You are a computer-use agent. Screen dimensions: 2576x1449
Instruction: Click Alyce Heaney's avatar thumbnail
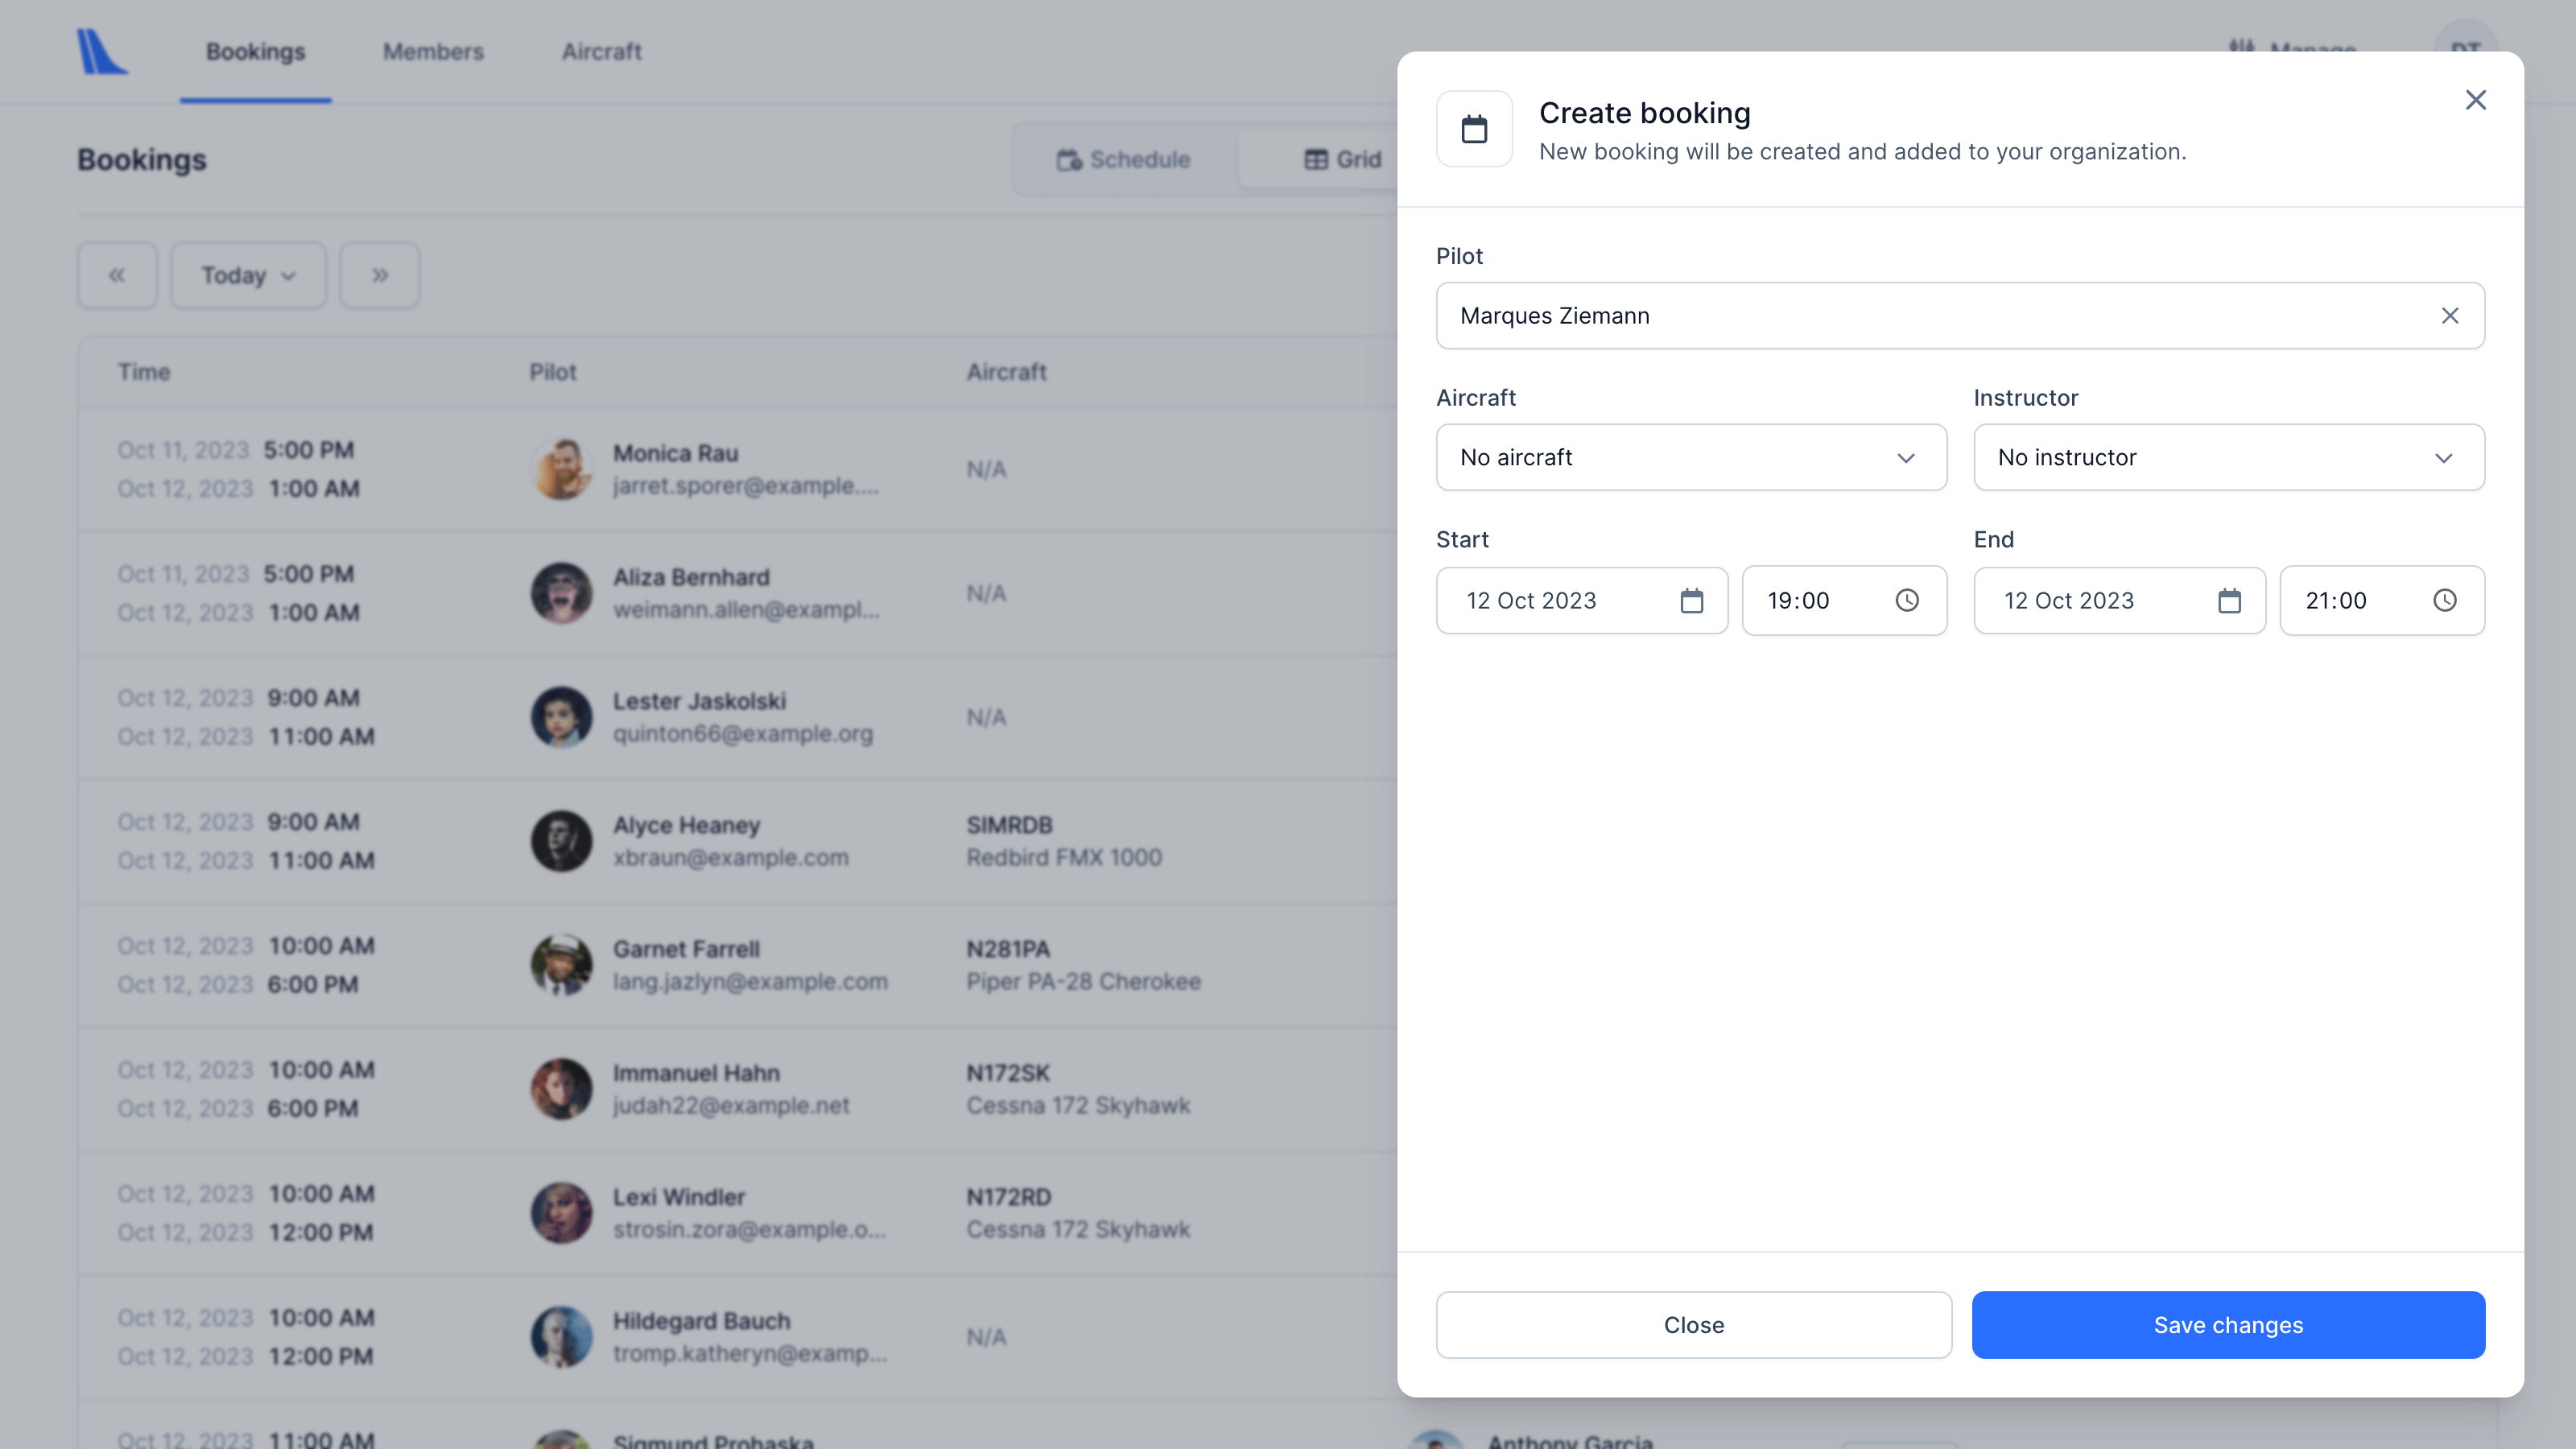pos(561,841)
